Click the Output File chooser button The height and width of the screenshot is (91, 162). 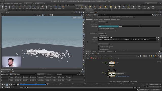159,40
